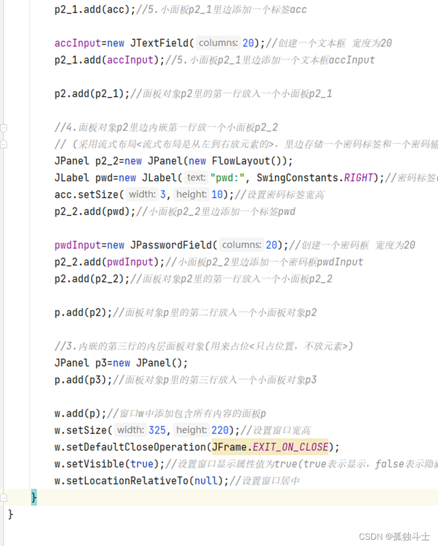
Task: Click the highlighted JFrame class reference
Action: pyautogui.click(x=229, y=447)
